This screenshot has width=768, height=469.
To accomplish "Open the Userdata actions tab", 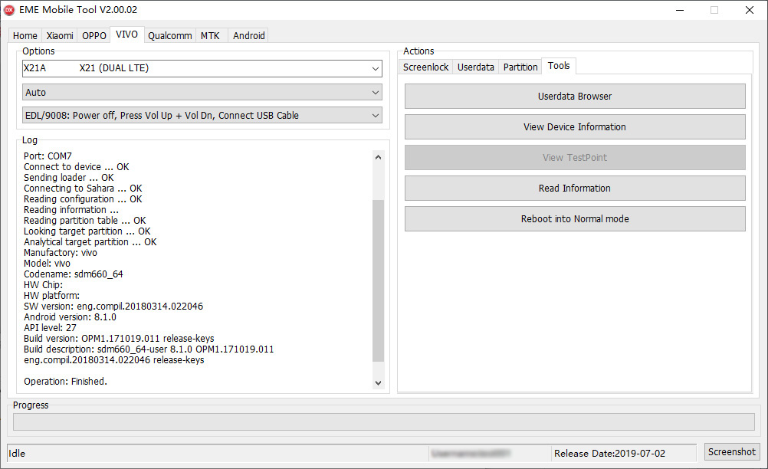I will pyautogui.click(x=475, y=67).
